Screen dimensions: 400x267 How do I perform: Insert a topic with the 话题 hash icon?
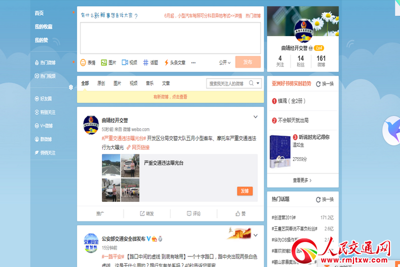[146, 63]
